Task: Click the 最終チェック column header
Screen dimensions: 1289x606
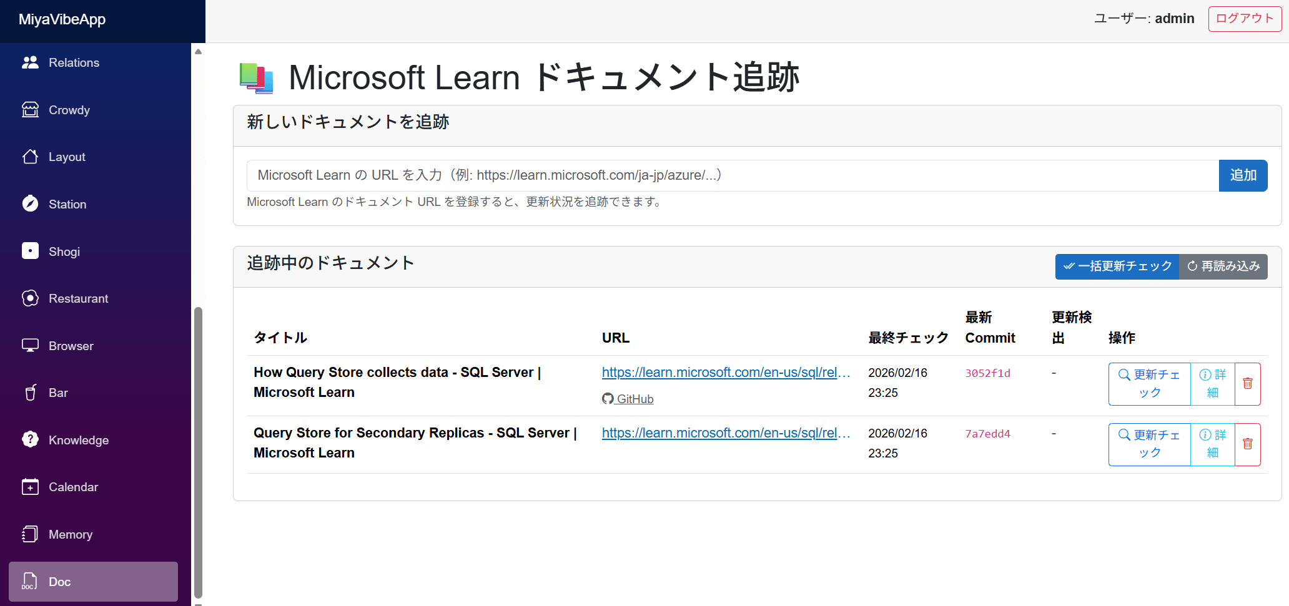Action: pos(909,338)
